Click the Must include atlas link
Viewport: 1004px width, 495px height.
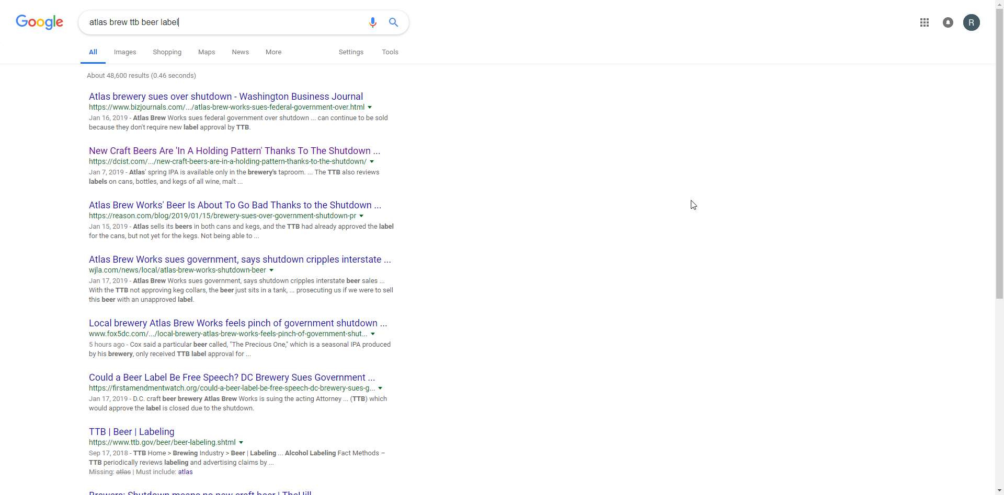(185, 472)
